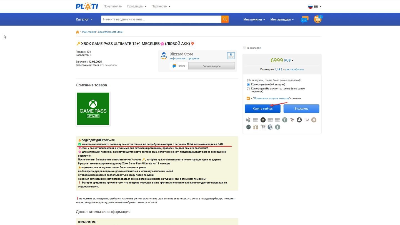Toggle the purchase rules agreement checkbox
The height and width of the screenshot is (225, 400).
[248, 98]
